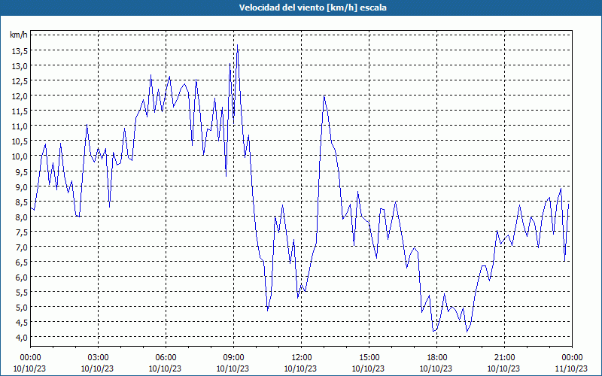602x376 pixels.
Task: Select the '13,5' value on the vertical axis
Action: 20,50
